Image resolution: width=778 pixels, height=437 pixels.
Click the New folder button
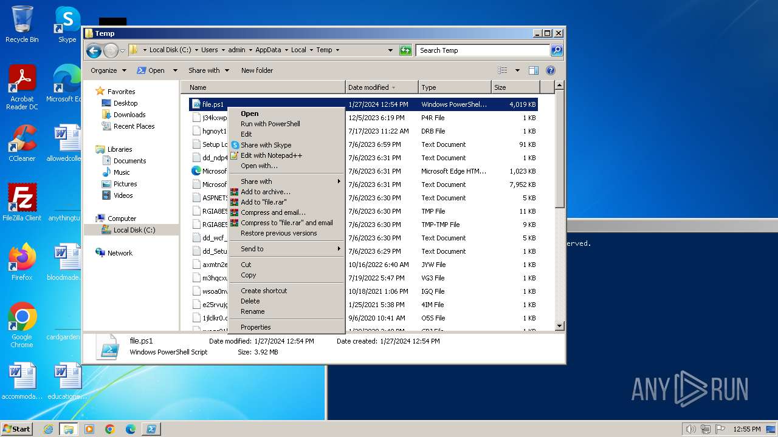pos(257,70)
